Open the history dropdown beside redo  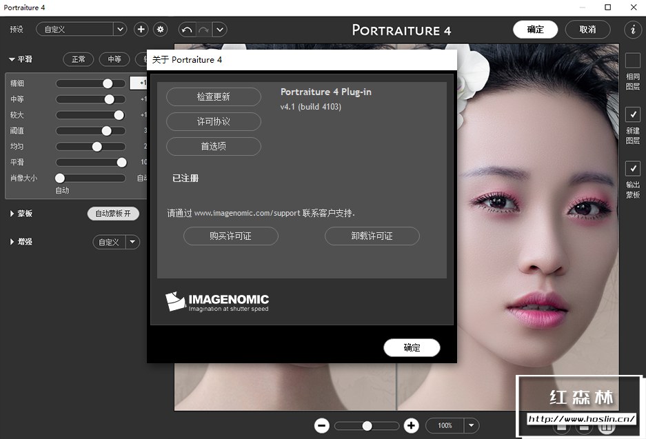click(x=220, y=30)
